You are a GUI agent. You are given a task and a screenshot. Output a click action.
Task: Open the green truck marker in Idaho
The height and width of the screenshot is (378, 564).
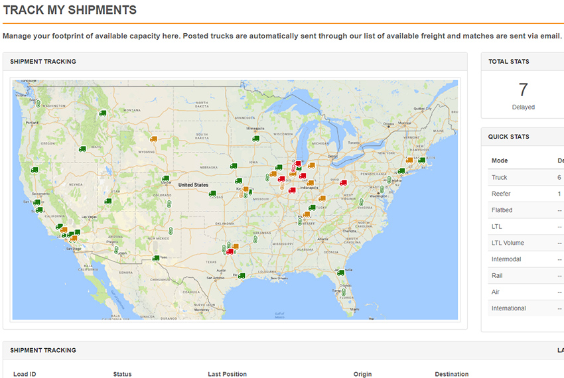pos(82,149)
